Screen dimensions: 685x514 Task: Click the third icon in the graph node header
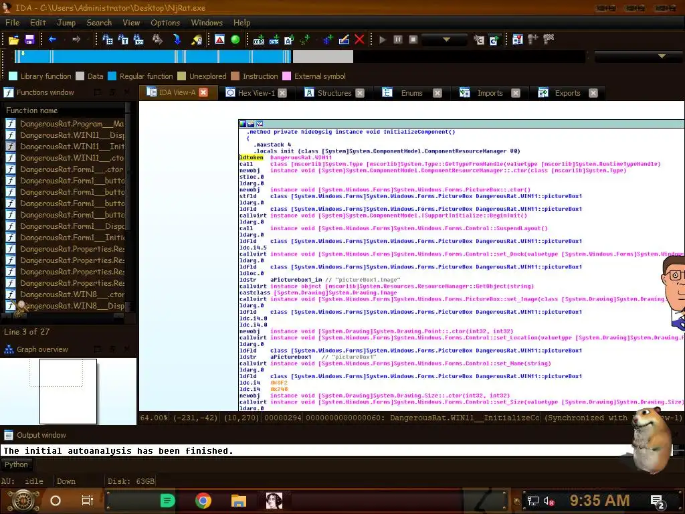pyautogui.click(x=260, y=124)
